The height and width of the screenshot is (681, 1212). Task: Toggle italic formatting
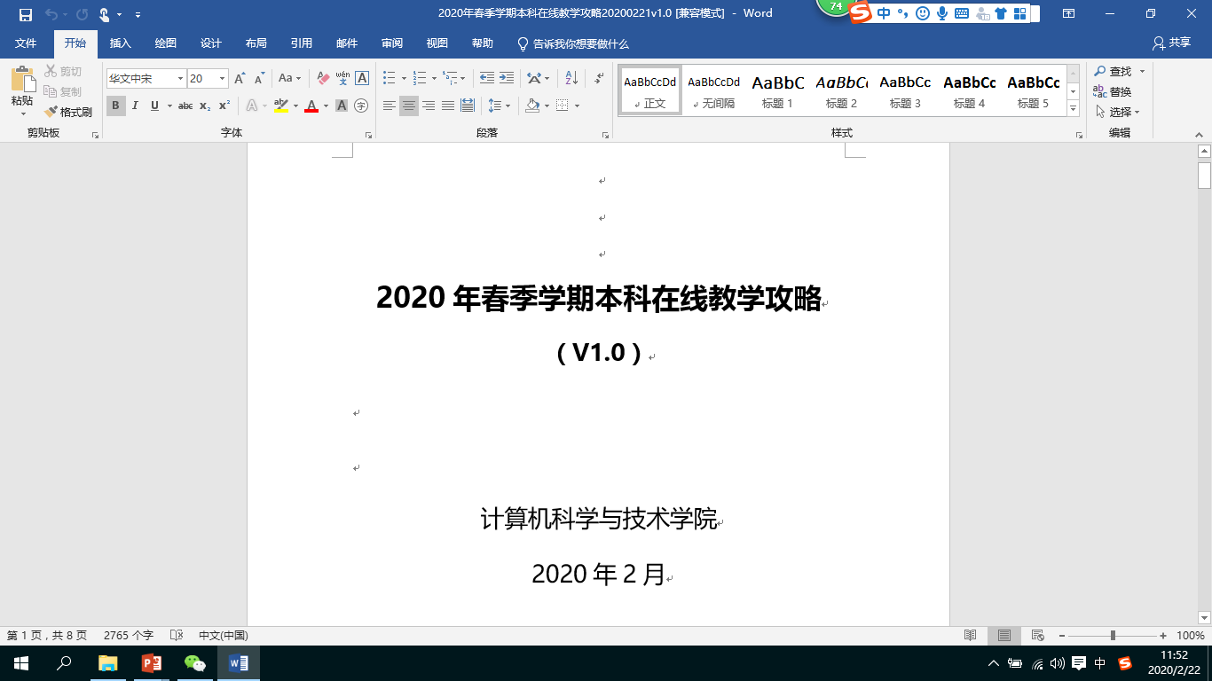pos(135,106)
